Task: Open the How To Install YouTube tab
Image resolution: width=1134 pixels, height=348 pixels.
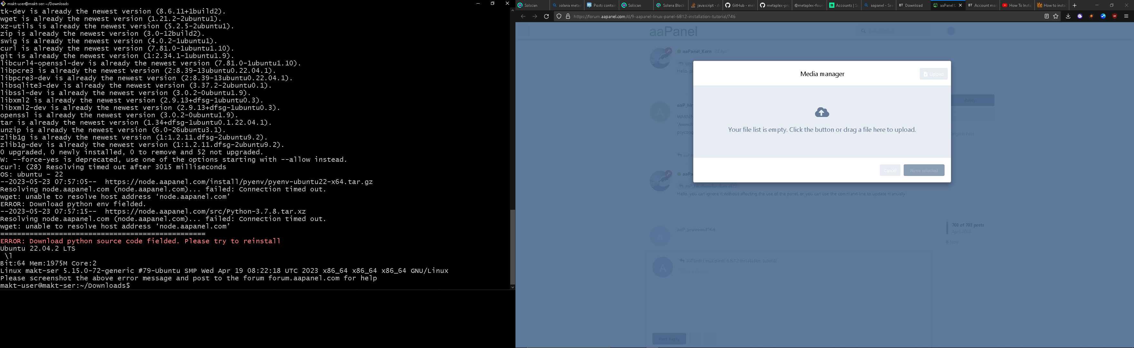Action: (x=1016, y=5)
